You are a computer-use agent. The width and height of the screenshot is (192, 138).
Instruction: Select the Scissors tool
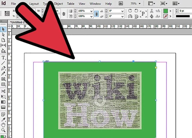click(3, 91)
